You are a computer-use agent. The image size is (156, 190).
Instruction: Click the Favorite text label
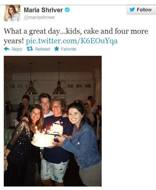(x=69, y=49)
